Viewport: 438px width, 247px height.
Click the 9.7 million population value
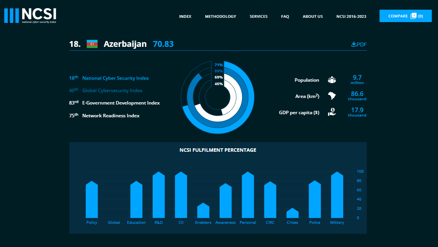coord(357,79)
